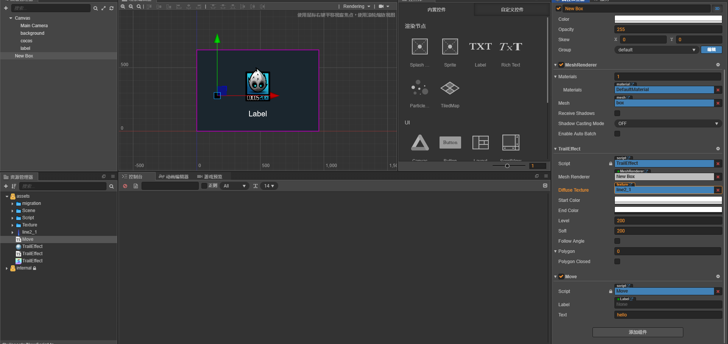Remove DefaultMaterial with its red X
The height and width of the screenshot is (344, 728).
tap(718, 90)
